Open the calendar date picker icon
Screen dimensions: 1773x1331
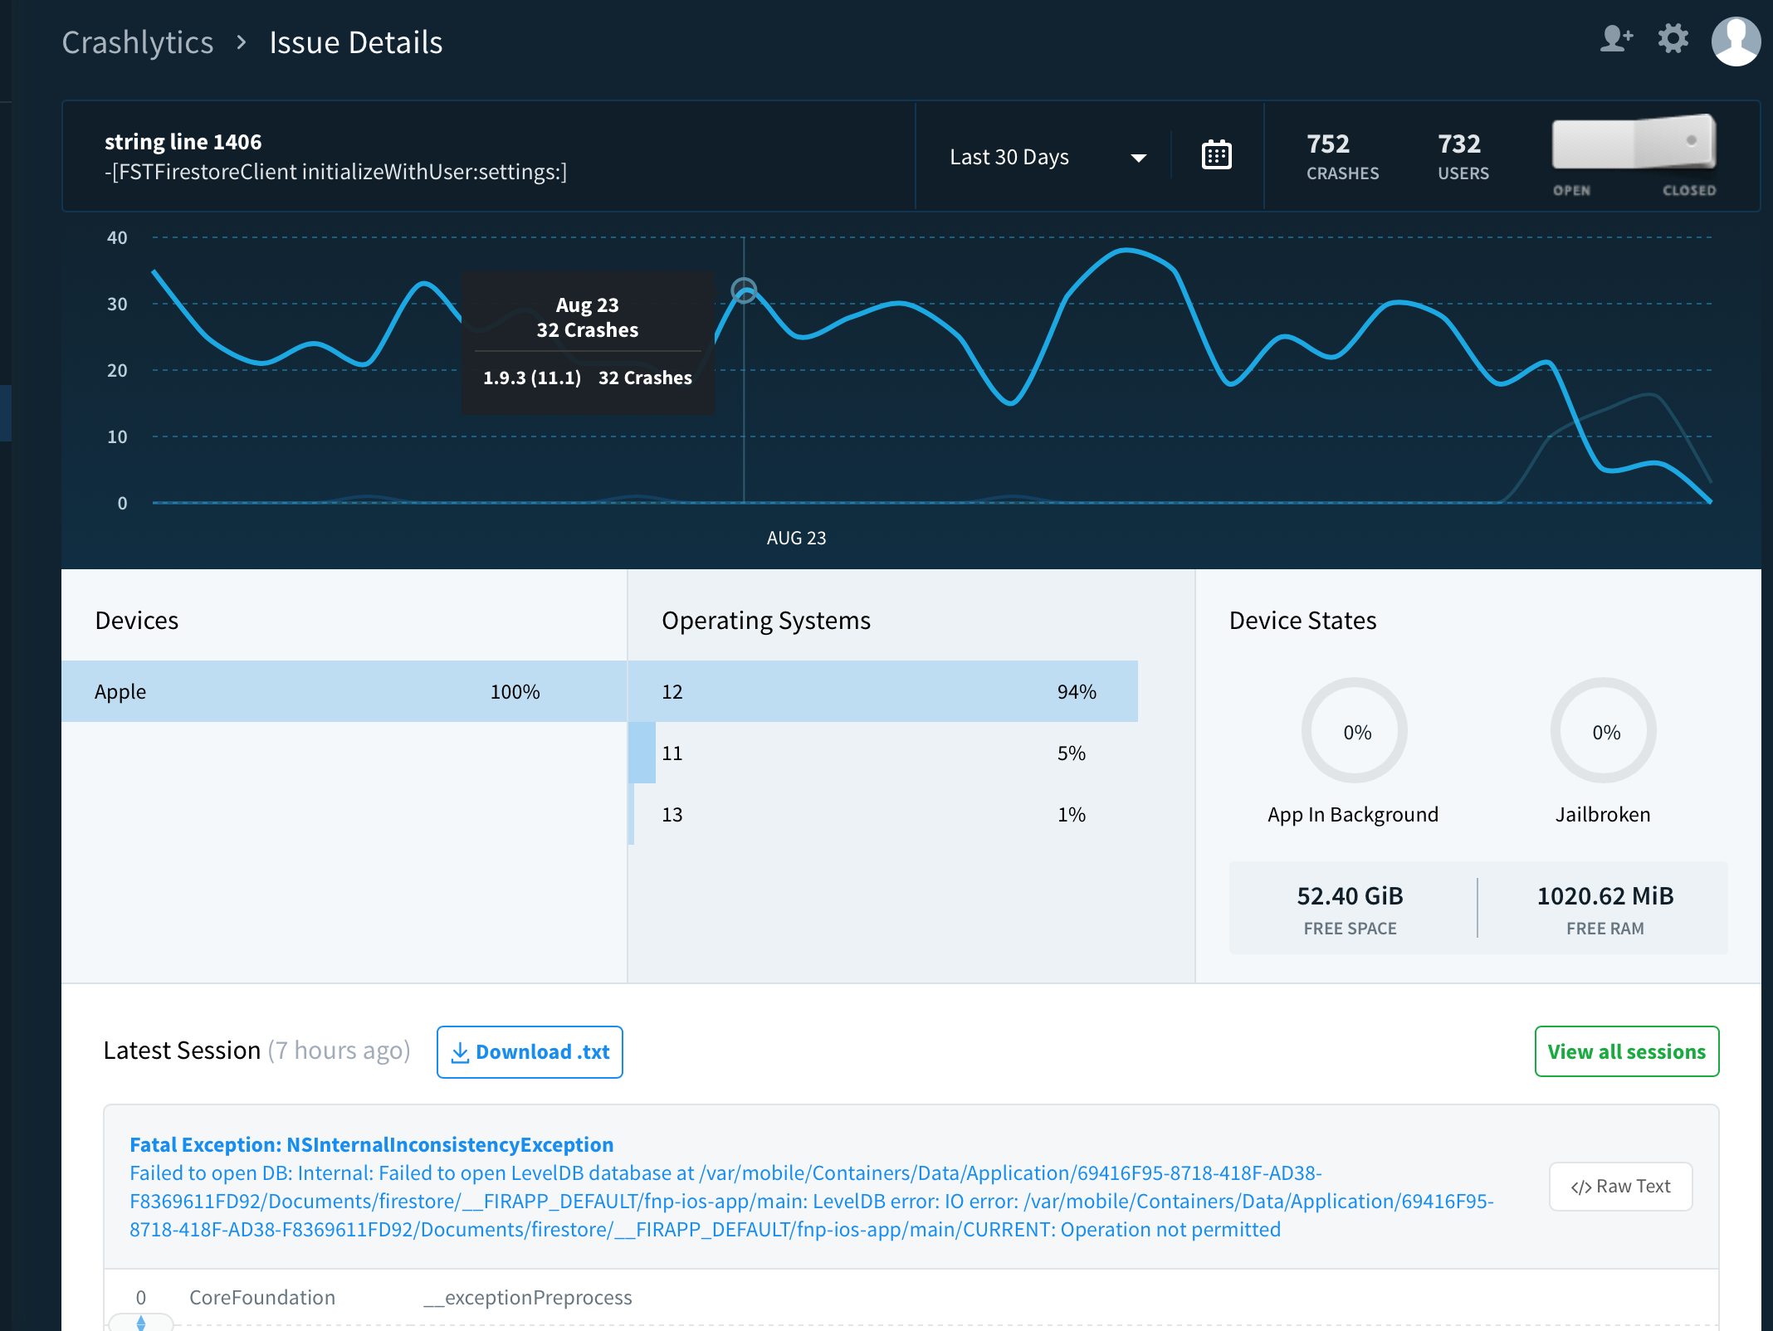(1216, 155)
